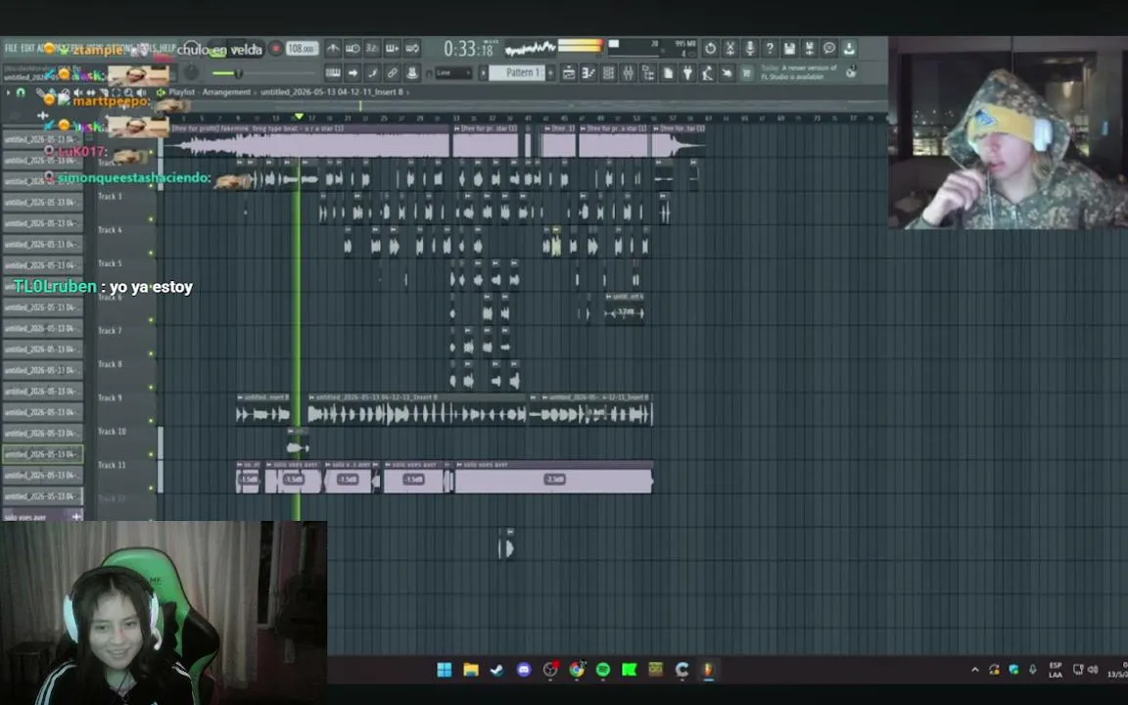1128x705 pixels.
Task: Open Discord from the taskbar
Action: 524,670
